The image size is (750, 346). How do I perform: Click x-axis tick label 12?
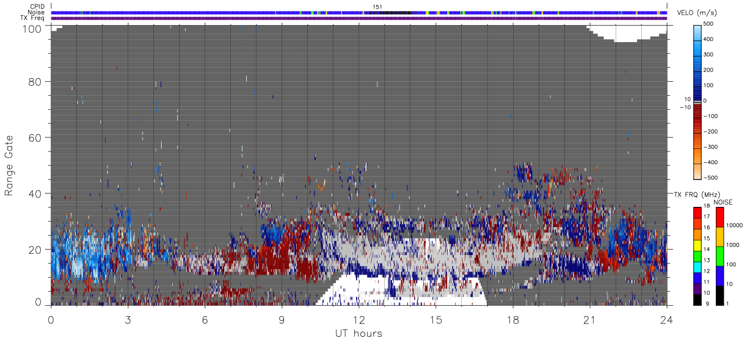coord(359,320)
